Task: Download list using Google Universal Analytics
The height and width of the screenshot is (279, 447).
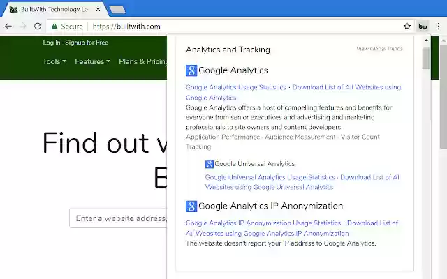Action: (370, 177)
